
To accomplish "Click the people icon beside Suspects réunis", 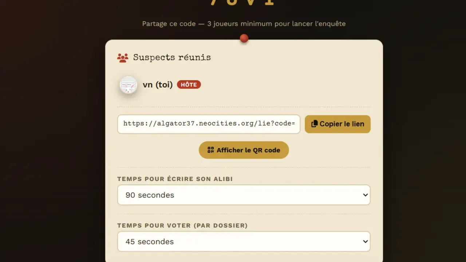I will pyautogui.click(x=123, y=58).
